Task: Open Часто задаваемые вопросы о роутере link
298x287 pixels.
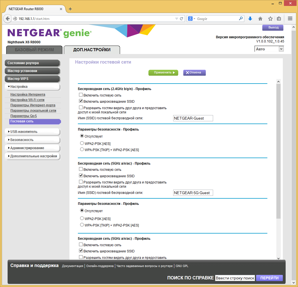Action: coord(145,266)
